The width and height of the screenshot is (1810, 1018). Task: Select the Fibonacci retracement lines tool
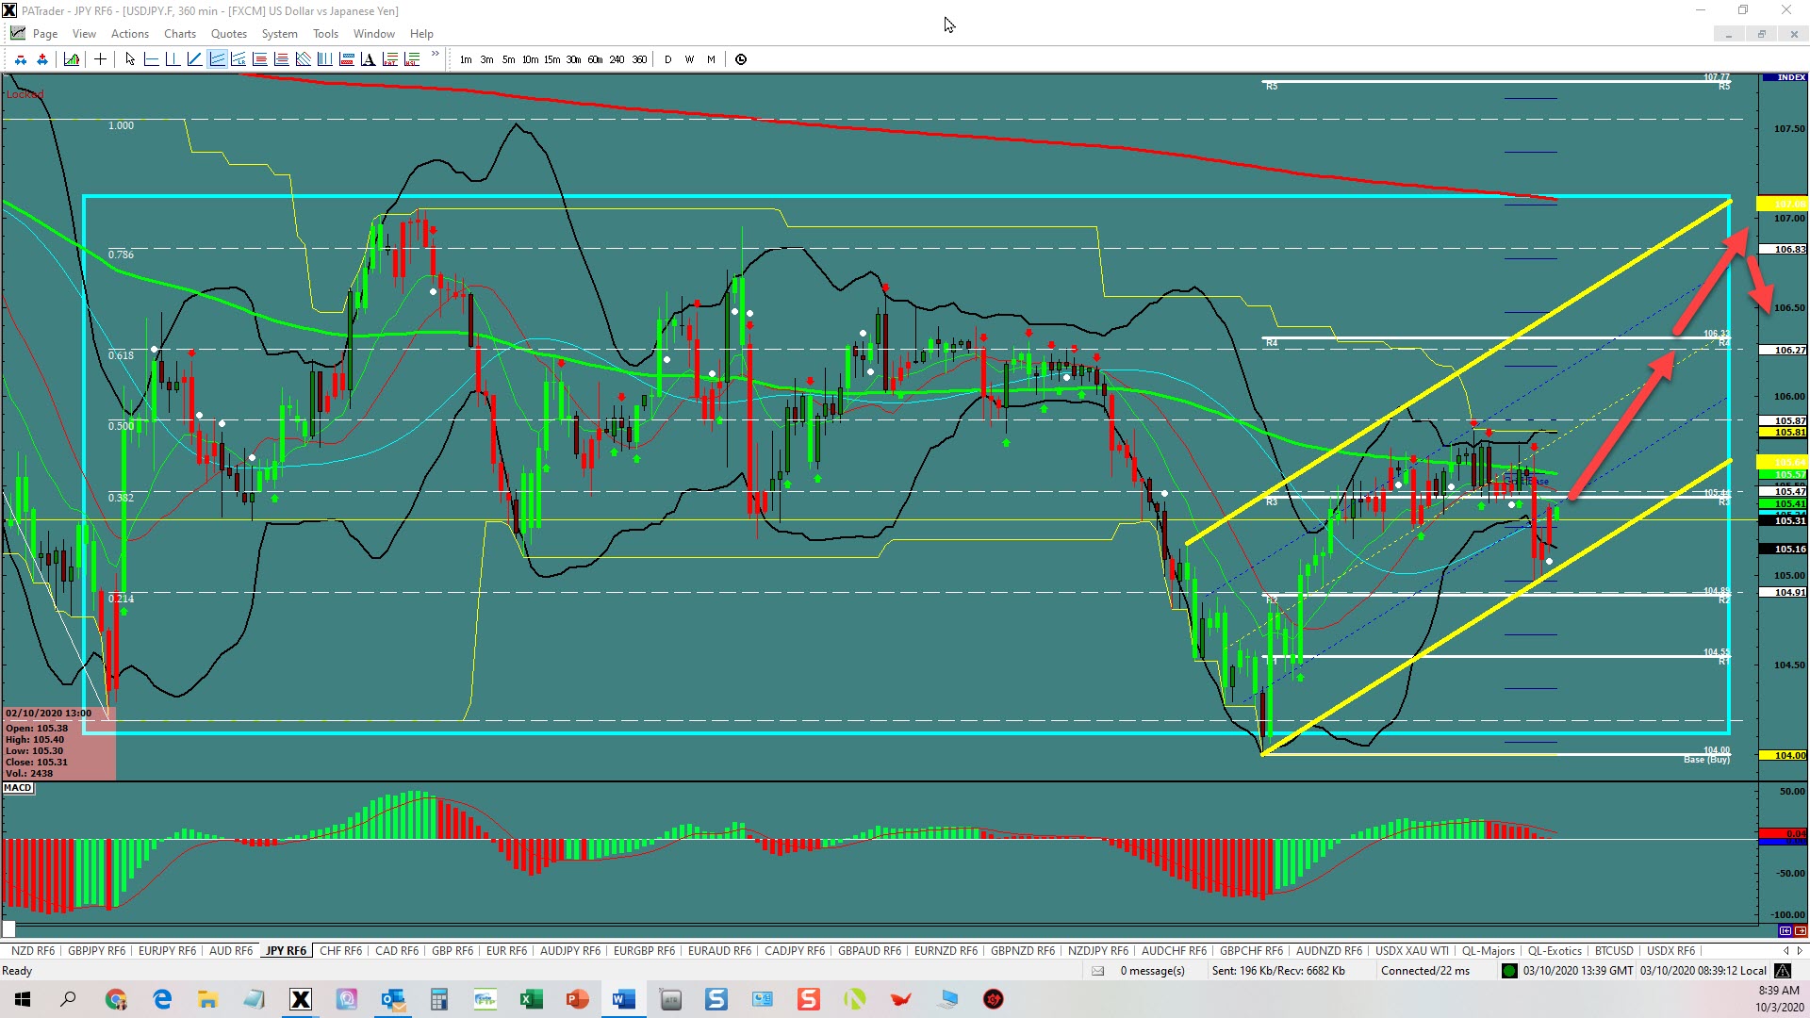coord(260,59)
